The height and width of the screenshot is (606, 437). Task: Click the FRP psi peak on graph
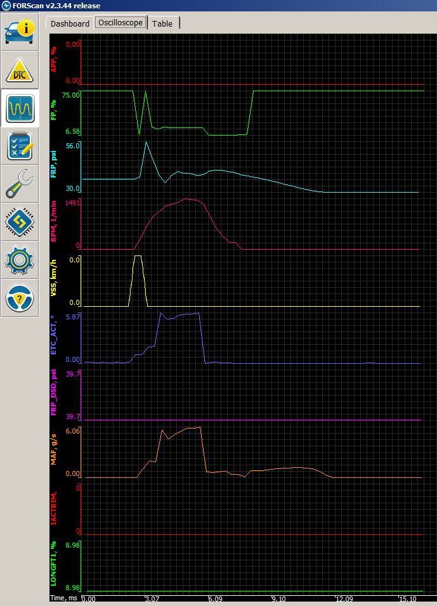tap(147, 143)
